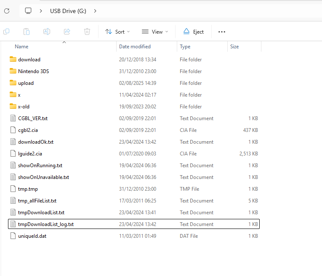Click the Refresh icon in address bar
Image resolution: width=322 pixels, height=276 pixels.
pyautogui.click(x=7, y=11)
